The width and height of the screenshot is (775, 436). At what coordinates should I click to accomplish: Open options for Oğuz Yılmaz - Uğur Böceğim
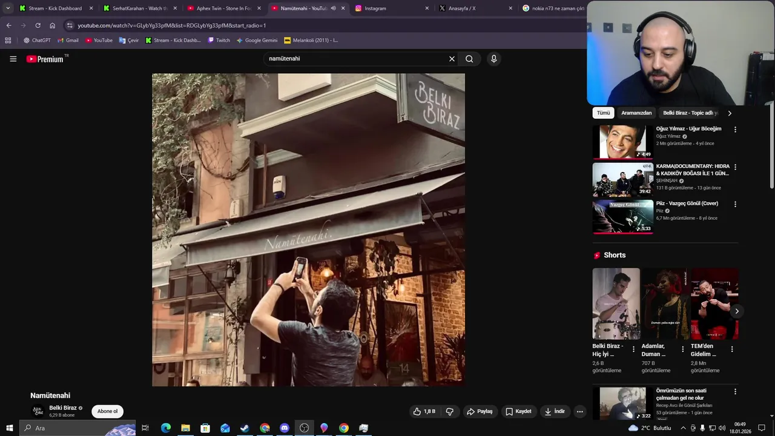735,130
